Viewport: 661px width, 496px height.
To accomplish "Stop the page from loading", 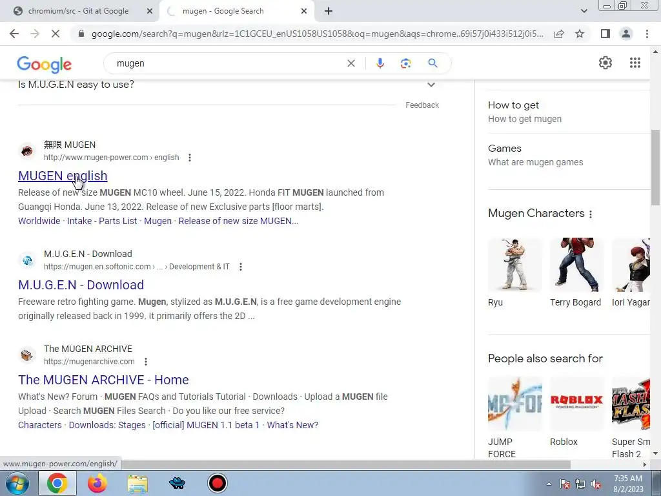I will [56, 34].
